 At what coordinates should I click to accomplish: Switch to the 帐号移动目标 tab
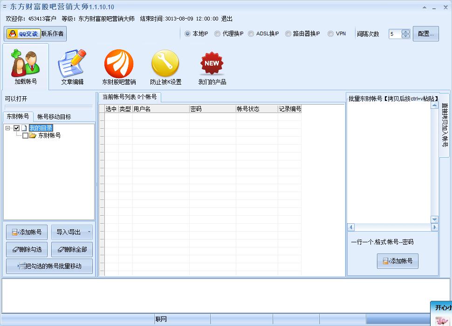tap(54, 117)
